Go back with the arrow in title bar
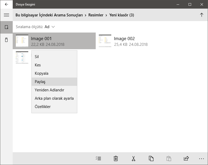This screenshot has width=208, height=165. click(x=6, y=4)
